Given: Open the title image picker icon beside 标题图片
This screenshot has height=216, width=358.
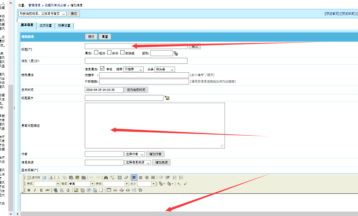Looking at the screenshot, I should (x=167, y=98).
